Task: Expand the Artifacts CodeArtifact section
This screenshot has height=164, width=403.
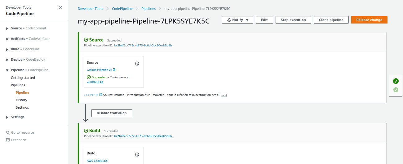Action: point(7,39)
